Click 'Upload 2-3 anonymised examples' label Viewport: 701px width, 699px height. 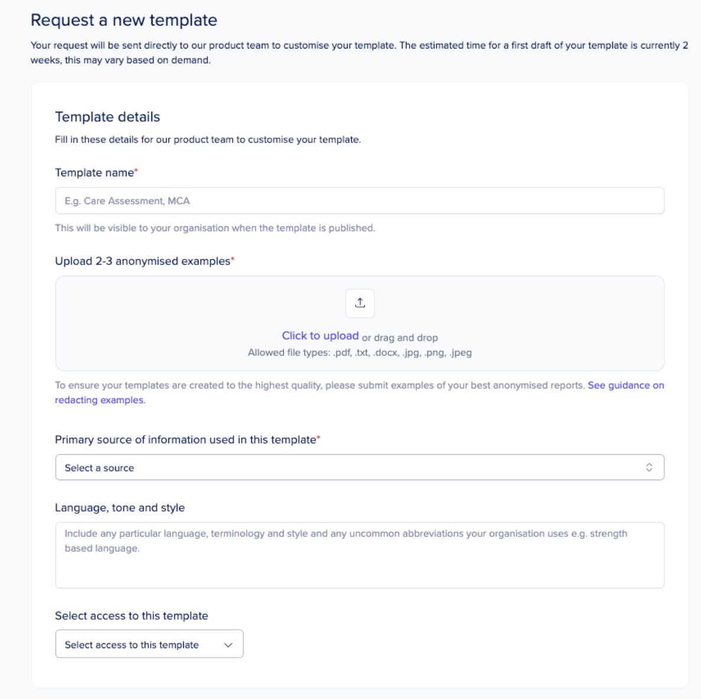click(142, 261)
